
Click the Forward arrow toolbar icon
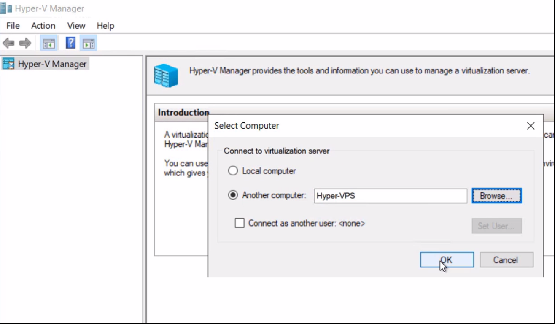pos(25,43)
